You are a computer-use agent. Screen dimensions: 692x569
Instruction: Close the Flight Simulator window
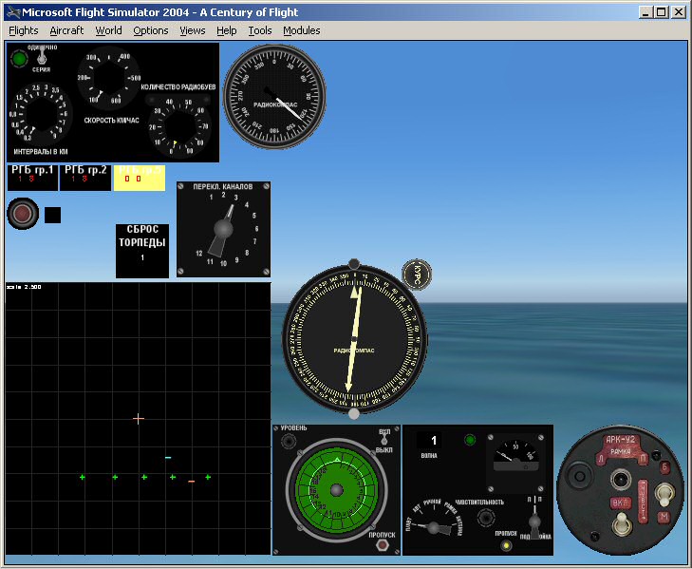pos(678,12)
